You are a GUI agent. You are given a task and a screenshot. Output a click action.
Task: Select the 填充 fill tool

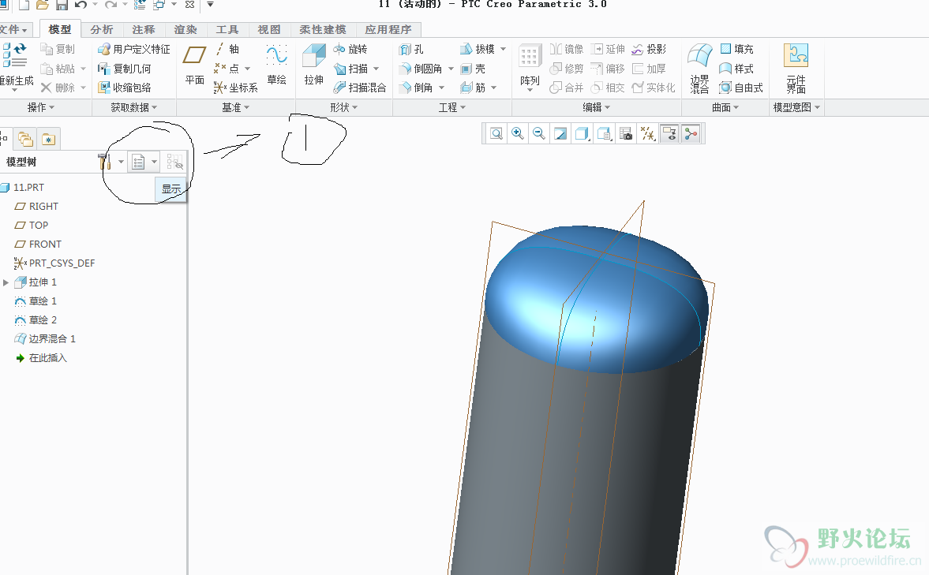(736, 49)
